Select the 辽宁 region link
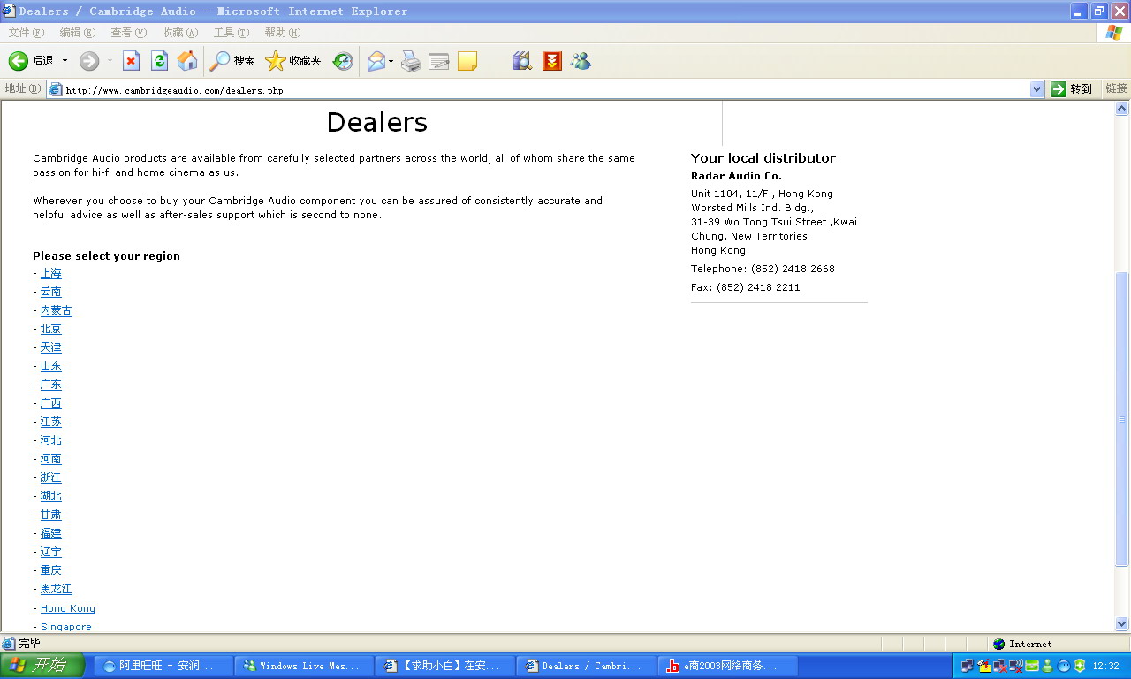This screenshot has height=679, width=1131. [51, 552]
